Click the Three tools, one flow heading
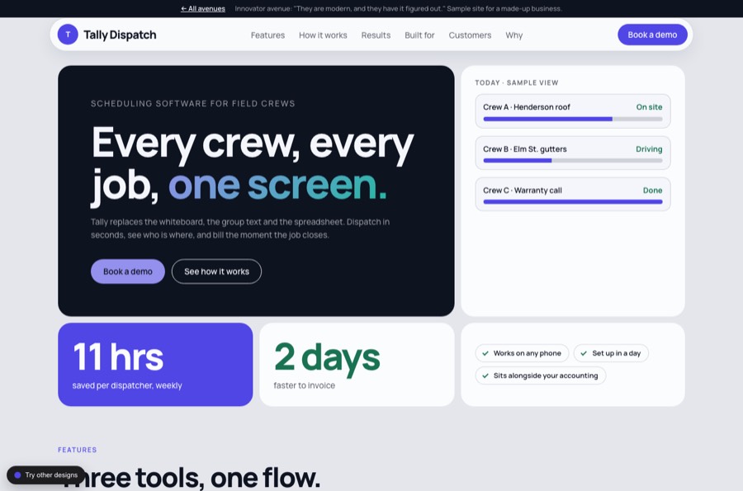Viewport: 743px width, 491px height. (191, 477)
